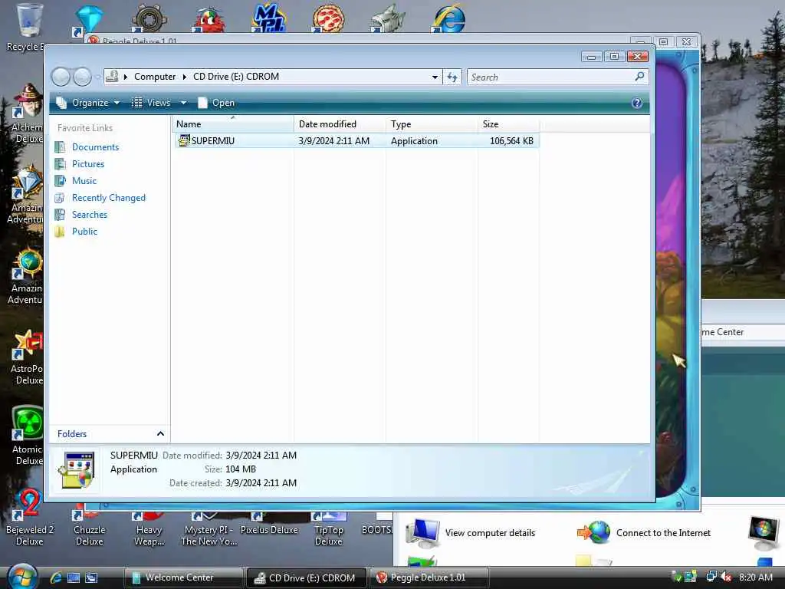Screen dimensions: 785x589
Task: Expand the Views dropdown arrow
Action: [183, 103]
